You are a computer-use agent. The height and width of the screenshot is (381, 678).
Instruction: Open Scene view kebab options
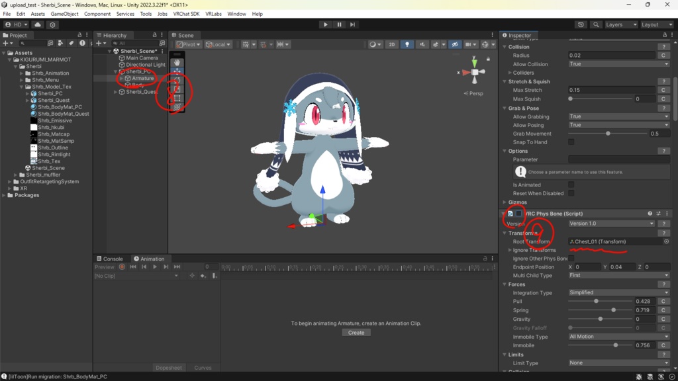click(x=492, y=35)
